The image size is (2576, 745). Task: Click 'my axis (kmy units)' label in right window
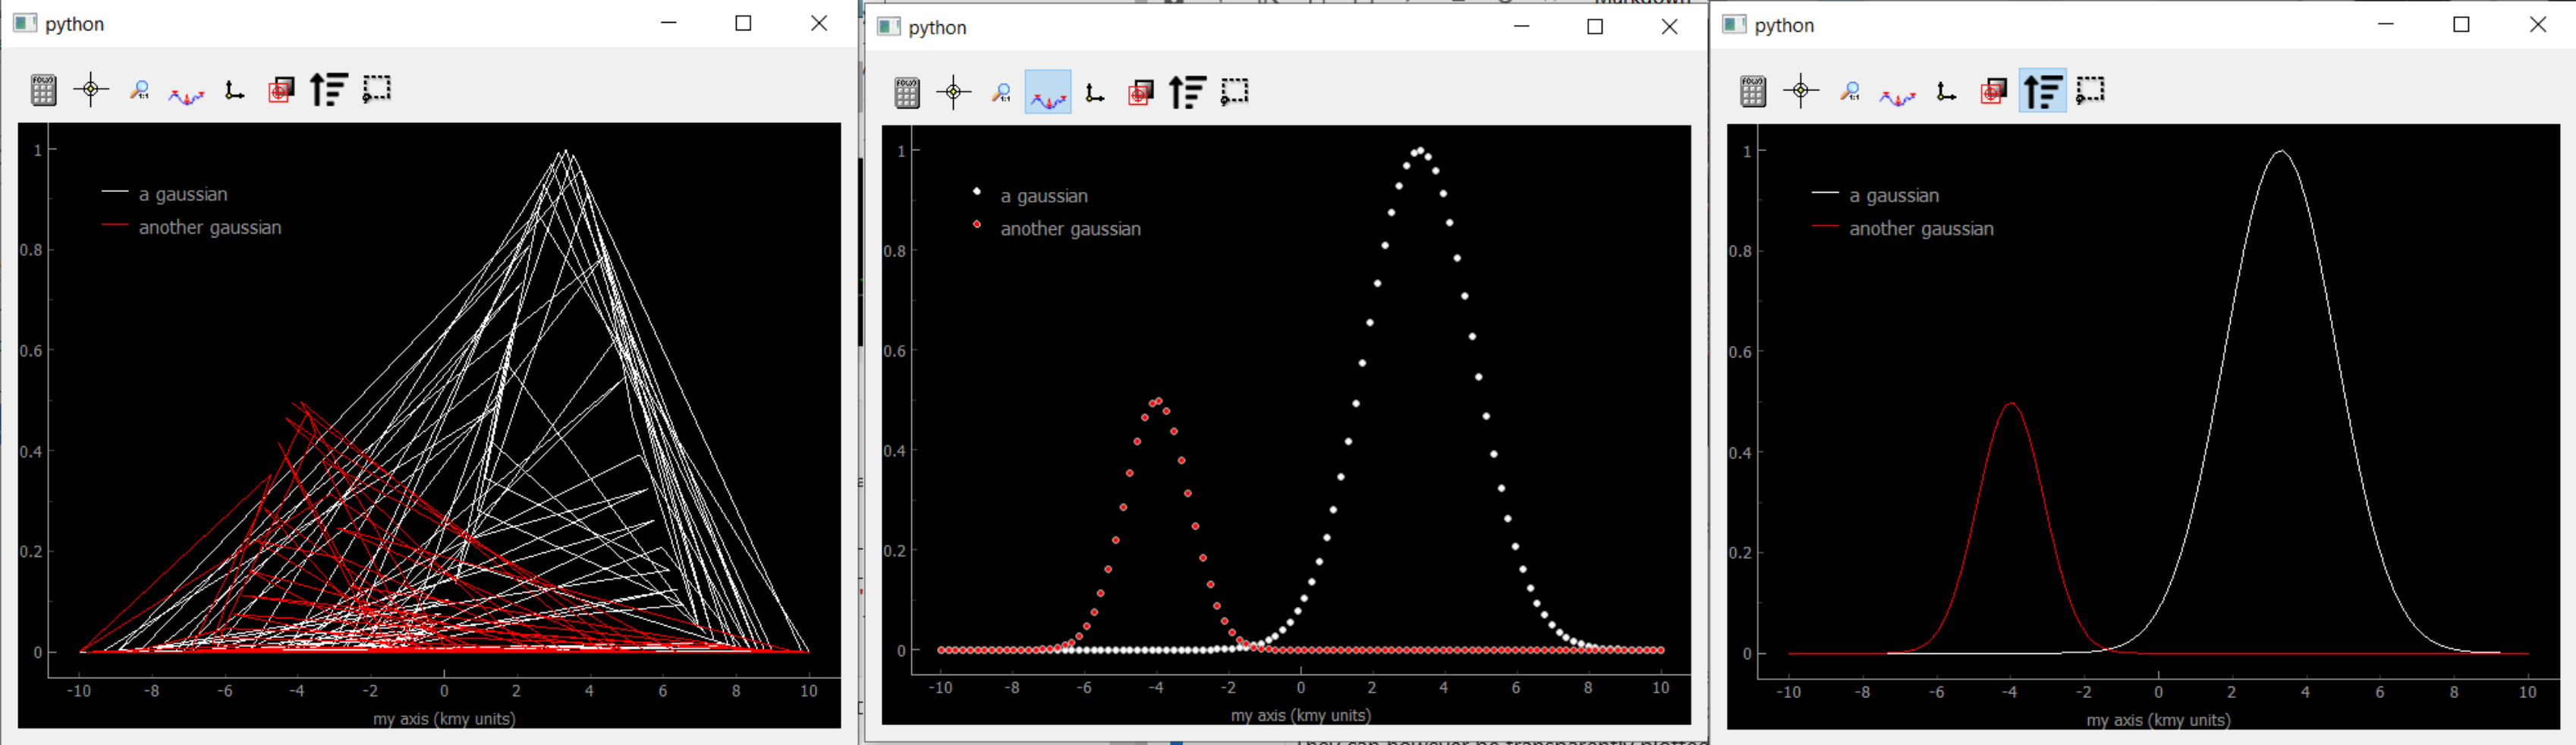(x=2158, y=720)
